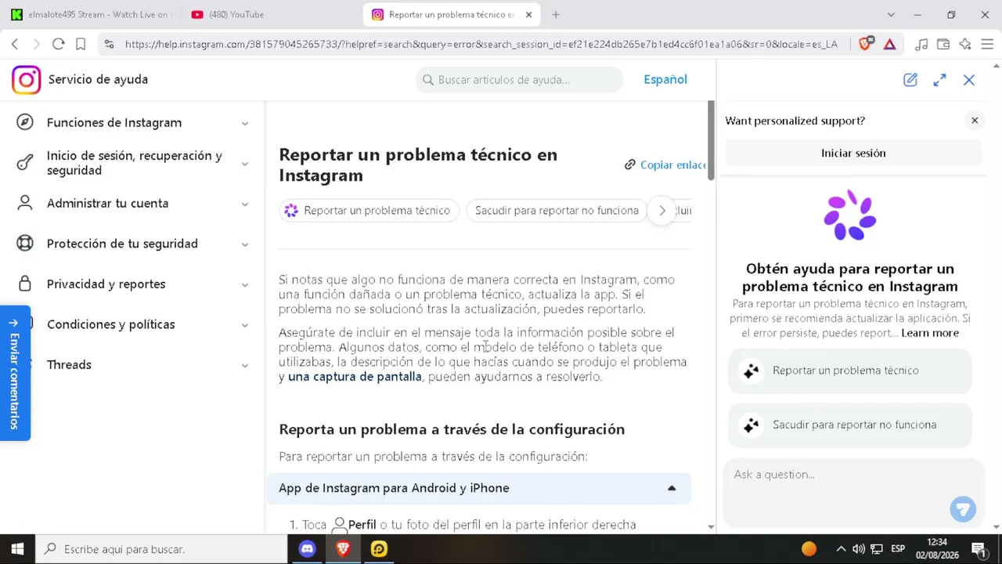Click assistant suggestion 'Reportar un problema técnico'
1002x564 pixels.
(x=850, y=371)
